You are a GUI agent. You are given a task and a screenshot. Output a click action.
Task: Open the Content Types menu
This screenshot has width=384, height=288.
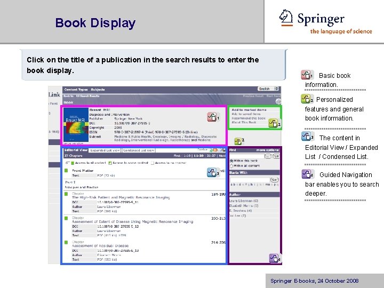tap(76, 90)
